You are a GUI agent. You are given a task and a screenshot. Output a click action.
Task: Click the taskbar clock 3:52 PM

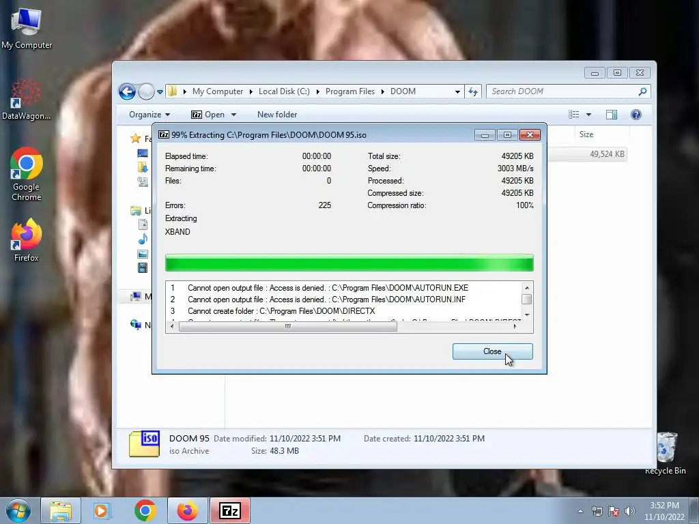[664, 506]
